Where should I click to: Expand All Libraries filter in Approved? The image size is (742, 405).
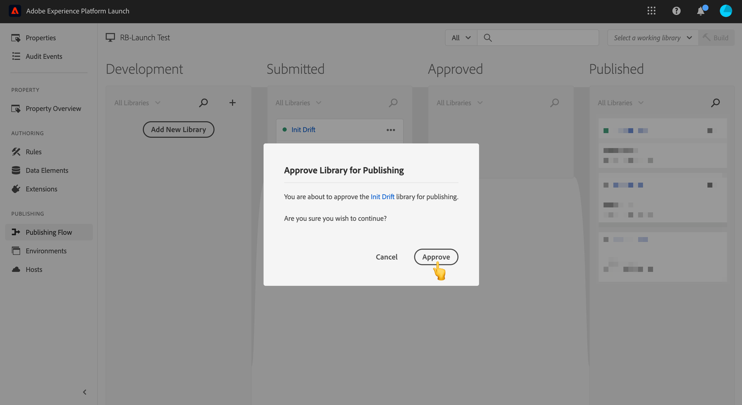tap(460, 102)
